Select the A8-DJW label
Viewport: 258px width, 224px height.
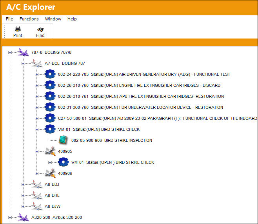pos(53,206)
